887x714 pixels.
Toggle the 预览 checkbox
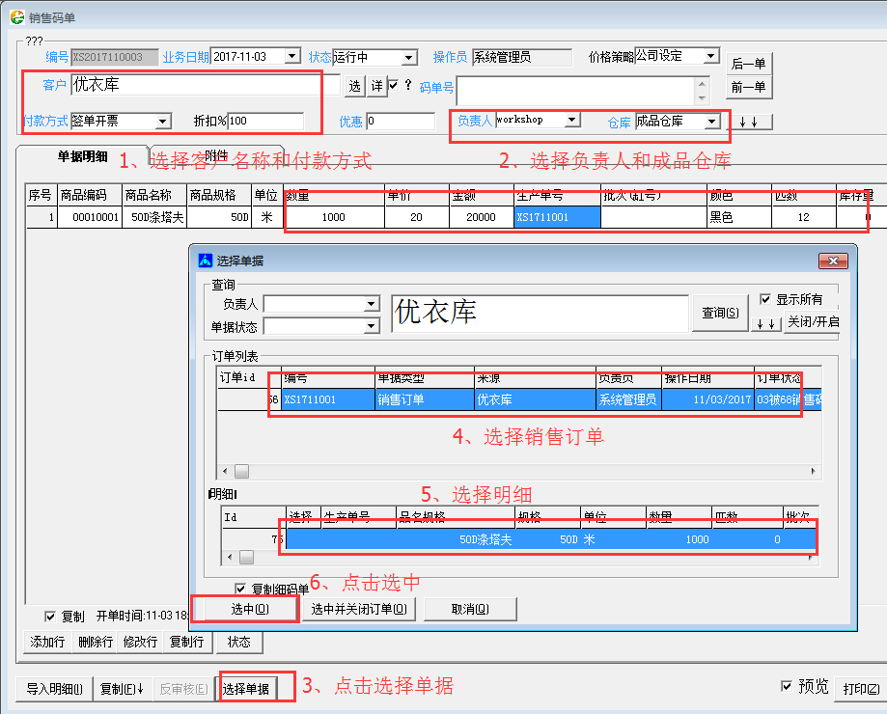787,686
